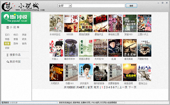Click the 下一页 next page link
170x105 pixels.
pyautogui.click(x=132, y=87)
